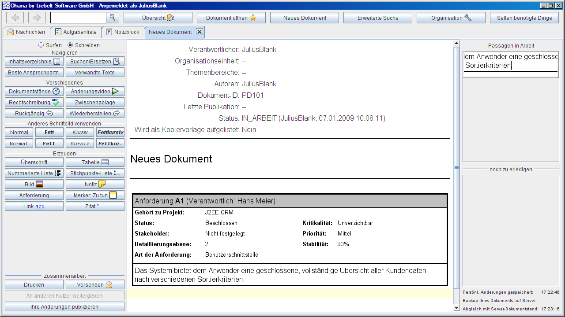Click the forward navigation arrow button
The image size is (565, 317).
[x=37, y=18]
